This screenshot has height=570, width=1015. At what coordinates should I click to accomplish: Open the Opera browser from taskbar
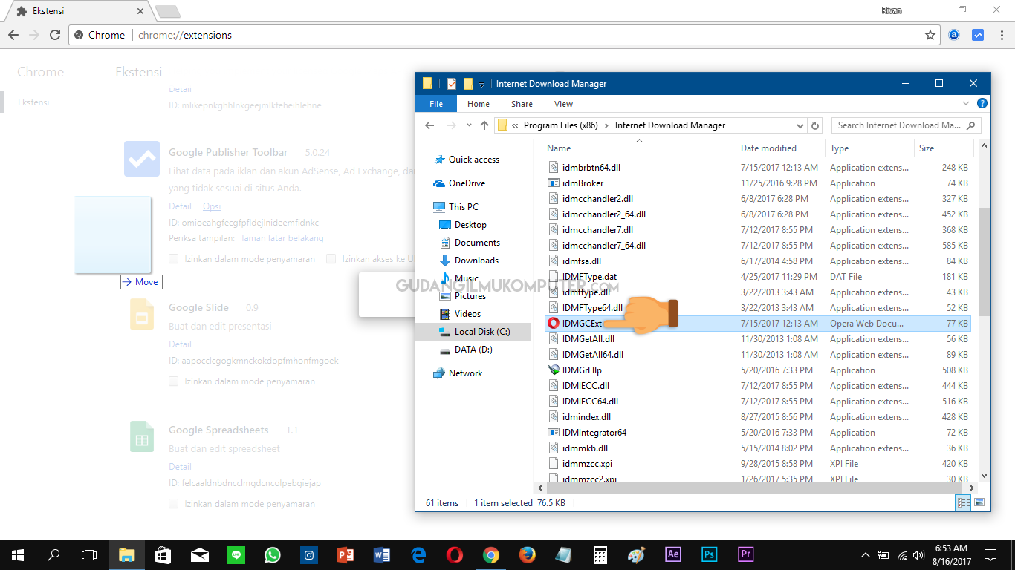coord(455,554)
